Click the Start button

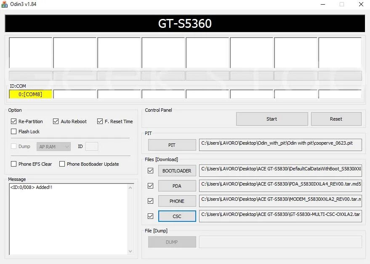pyautogui.click(x=272, y=119)
